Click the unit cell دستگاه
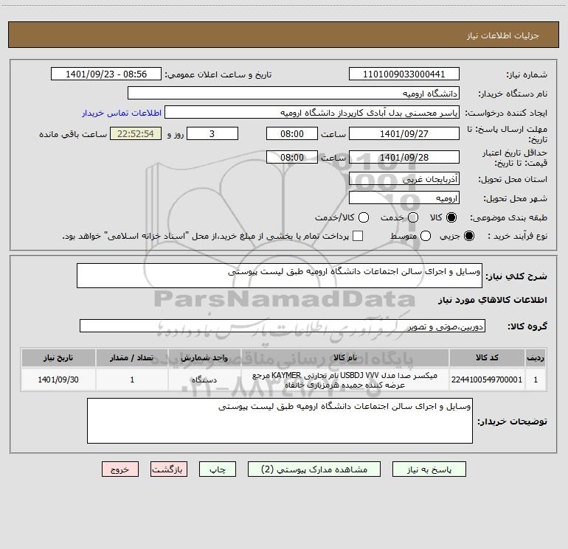 pyautogui.click(x=204, y=380)
